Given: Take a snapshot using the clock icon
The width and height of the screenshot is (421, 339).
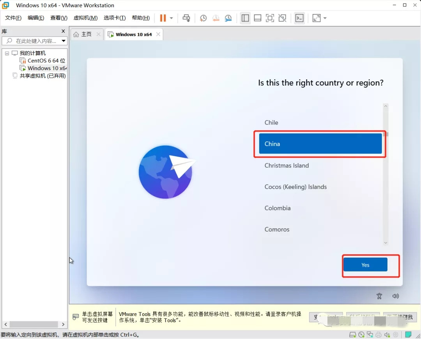Looking at the screenshot, I should point(203,18).
